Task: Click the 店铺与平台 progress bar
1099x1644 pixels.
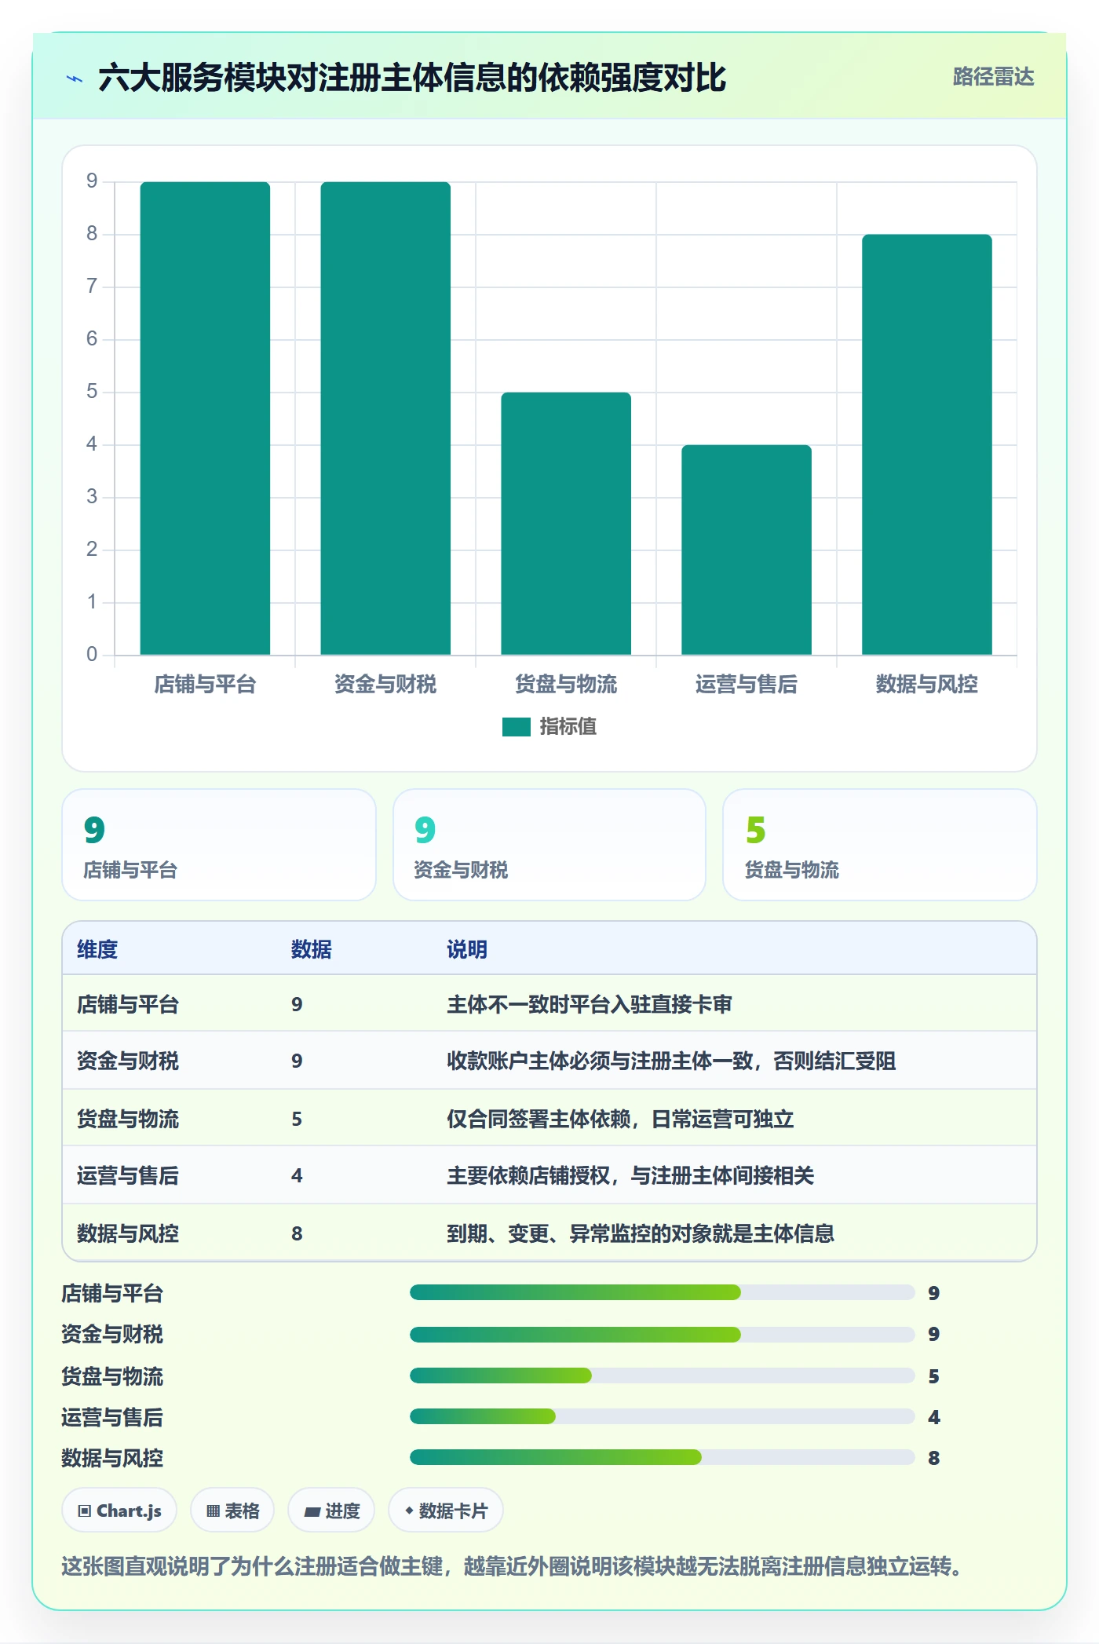Action: [x=663, y=1292]
